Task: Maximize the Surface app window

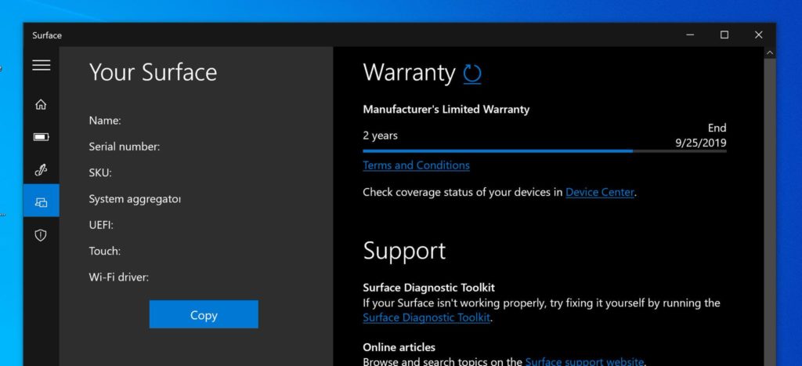Action: 724,35
